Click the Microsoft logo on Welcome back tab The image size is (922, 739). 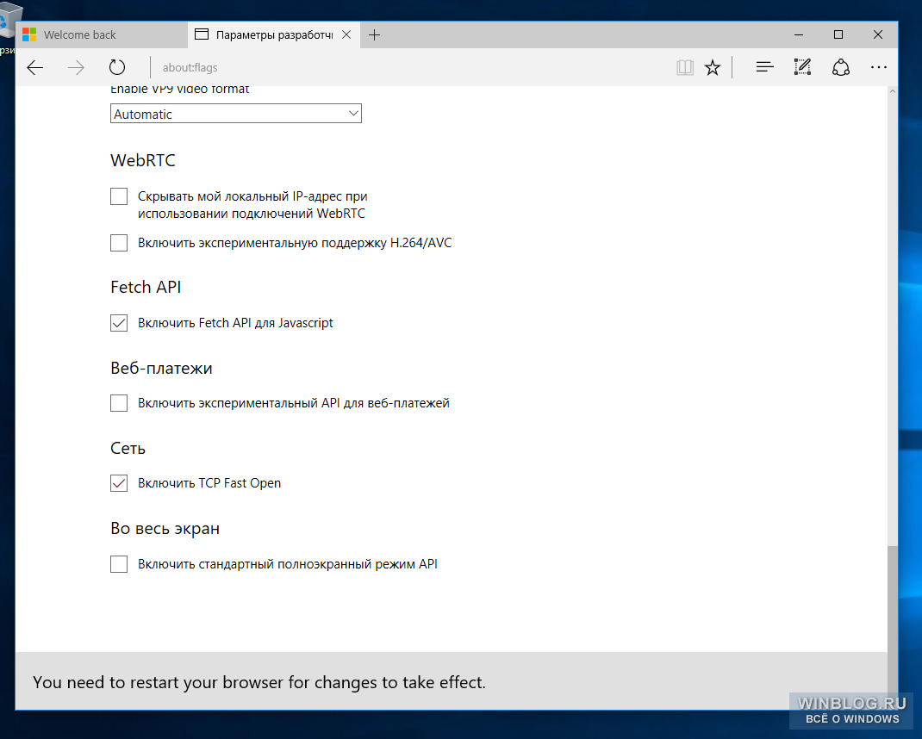(x=29, y=34)
